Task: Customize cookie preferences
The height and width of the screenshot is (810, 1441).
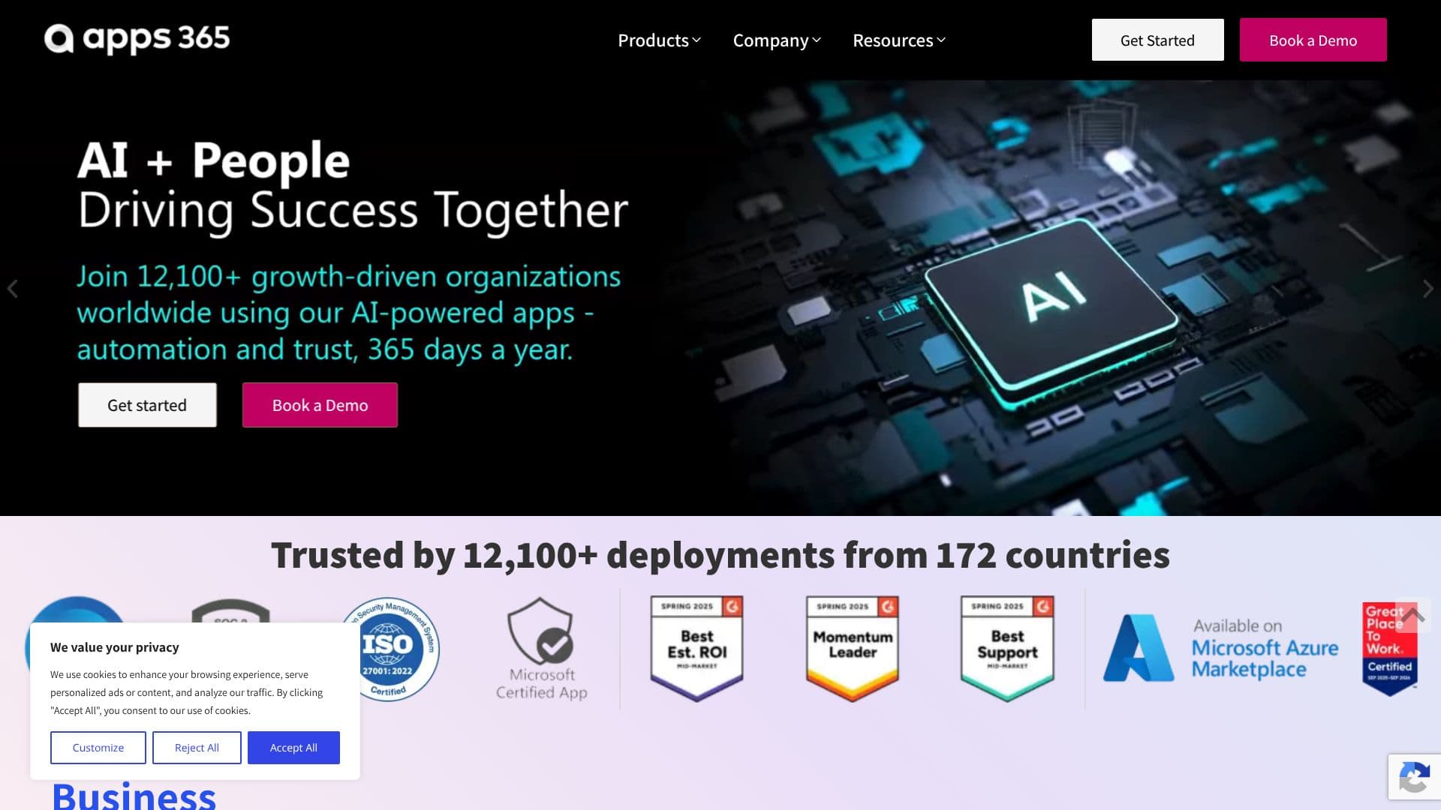Action: [x=98, y=748]
